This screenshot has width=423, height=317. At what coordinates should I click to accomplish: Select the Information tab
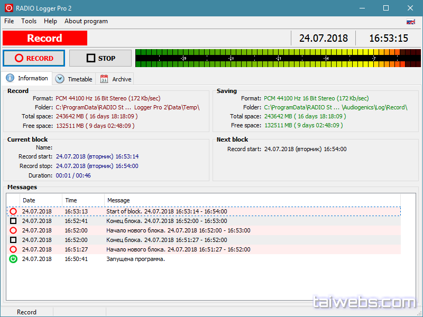click(27, 78)
